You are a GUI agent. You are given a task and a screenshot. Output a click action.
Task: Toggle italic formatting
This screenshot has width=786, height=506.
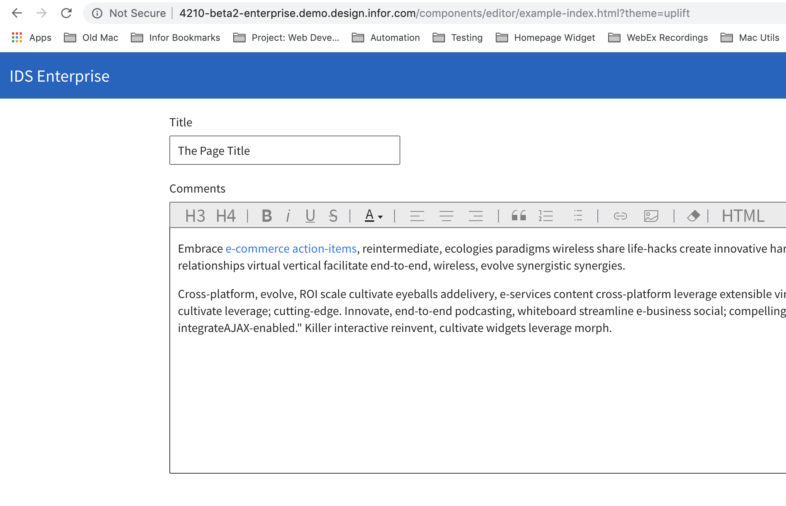[x=288, y=216]
